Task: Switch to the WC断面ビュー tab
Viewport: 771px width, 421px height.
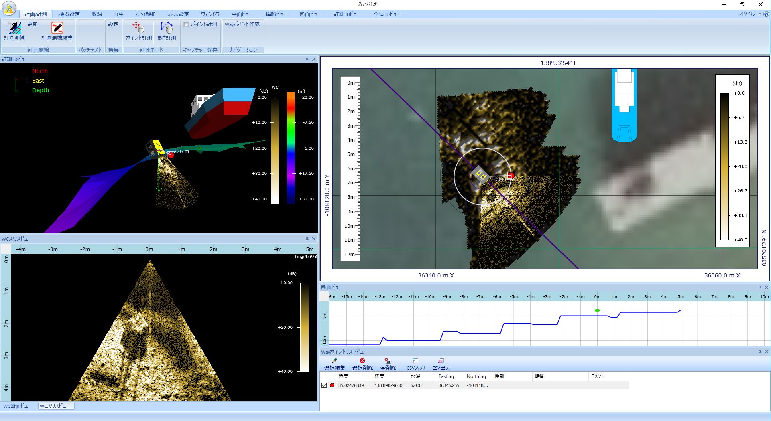Action: click(18, 406)
